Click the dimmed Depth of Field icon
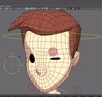Image resolution: width=102 pixels, height=97 pixels. point(49,9)
